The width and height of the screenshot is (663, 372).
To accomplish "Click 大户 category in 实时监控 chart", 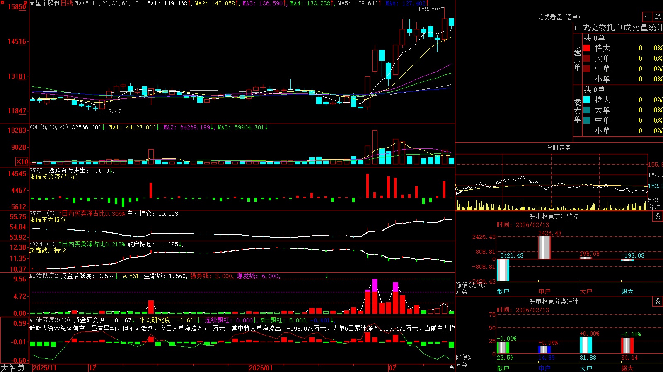I will [586, 291].
